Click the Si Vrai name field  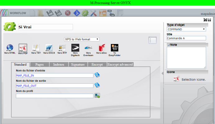[46, 27]
